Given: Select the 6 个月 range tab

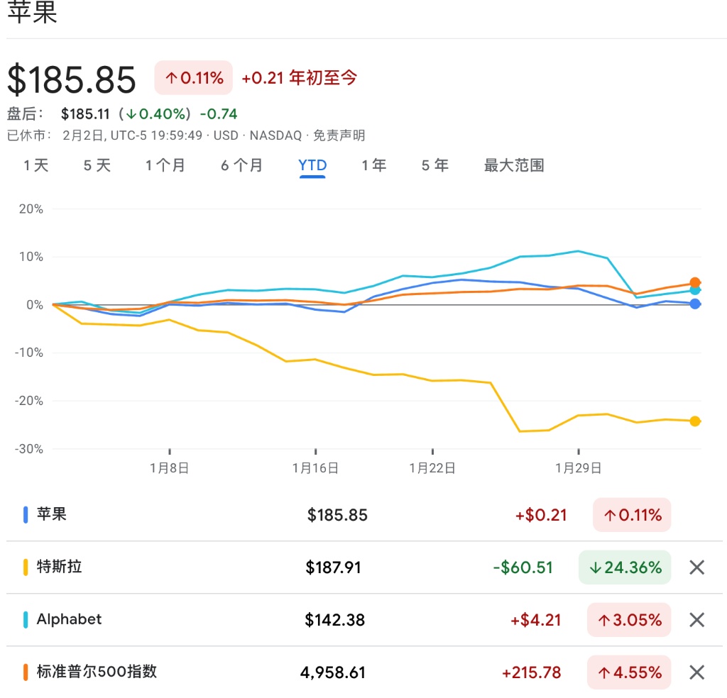Looking at the screenshot, I should 241,166.
